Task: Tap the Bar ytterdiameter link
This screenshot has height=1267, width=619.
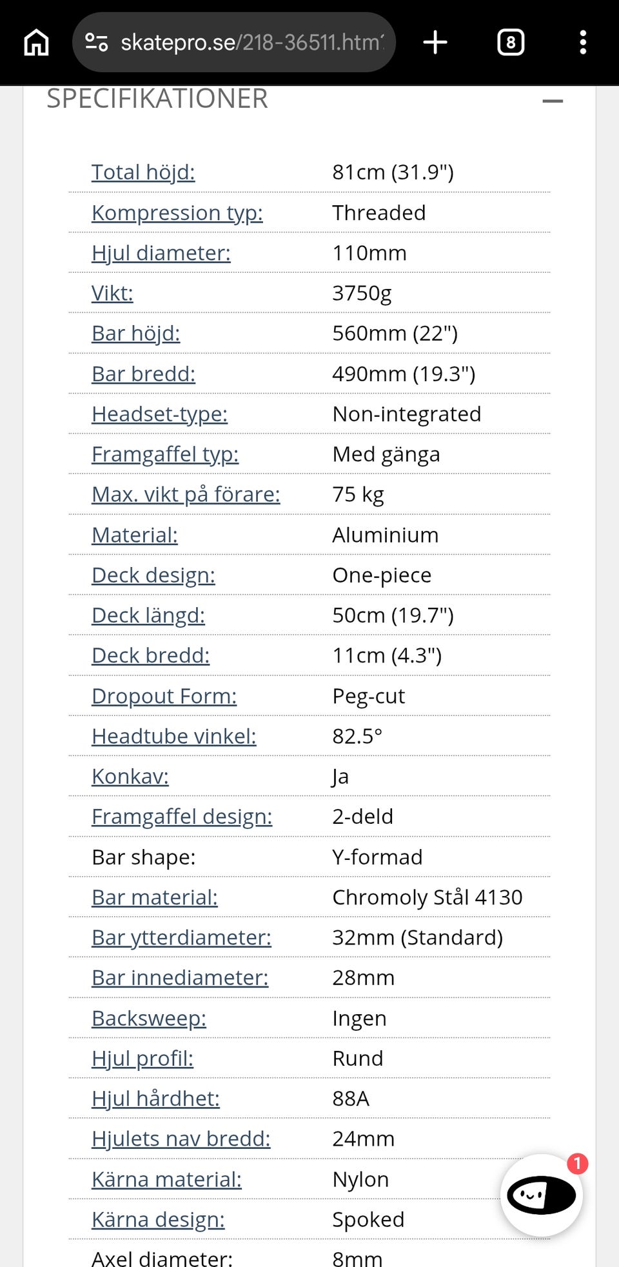Action: pos(181,937)
